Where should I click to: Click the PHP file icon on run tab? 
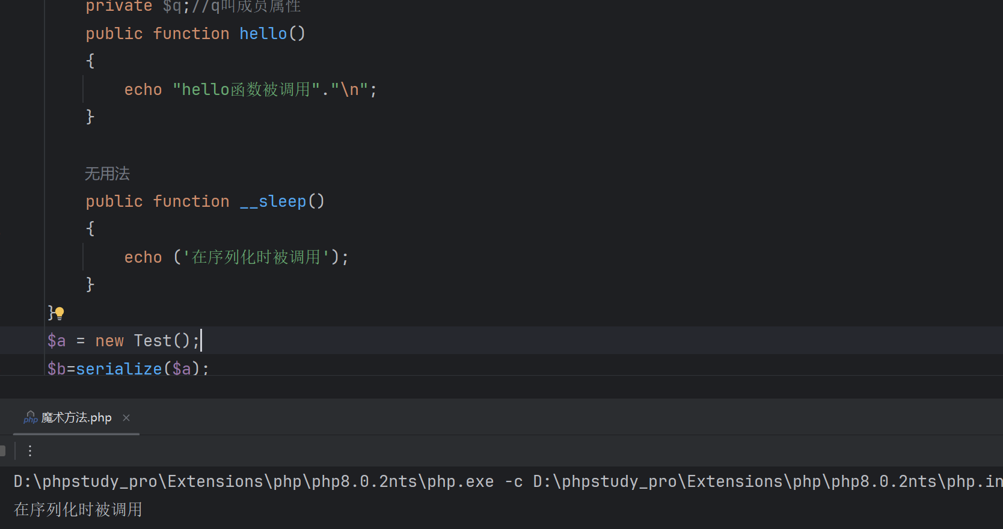pos(30,418)
